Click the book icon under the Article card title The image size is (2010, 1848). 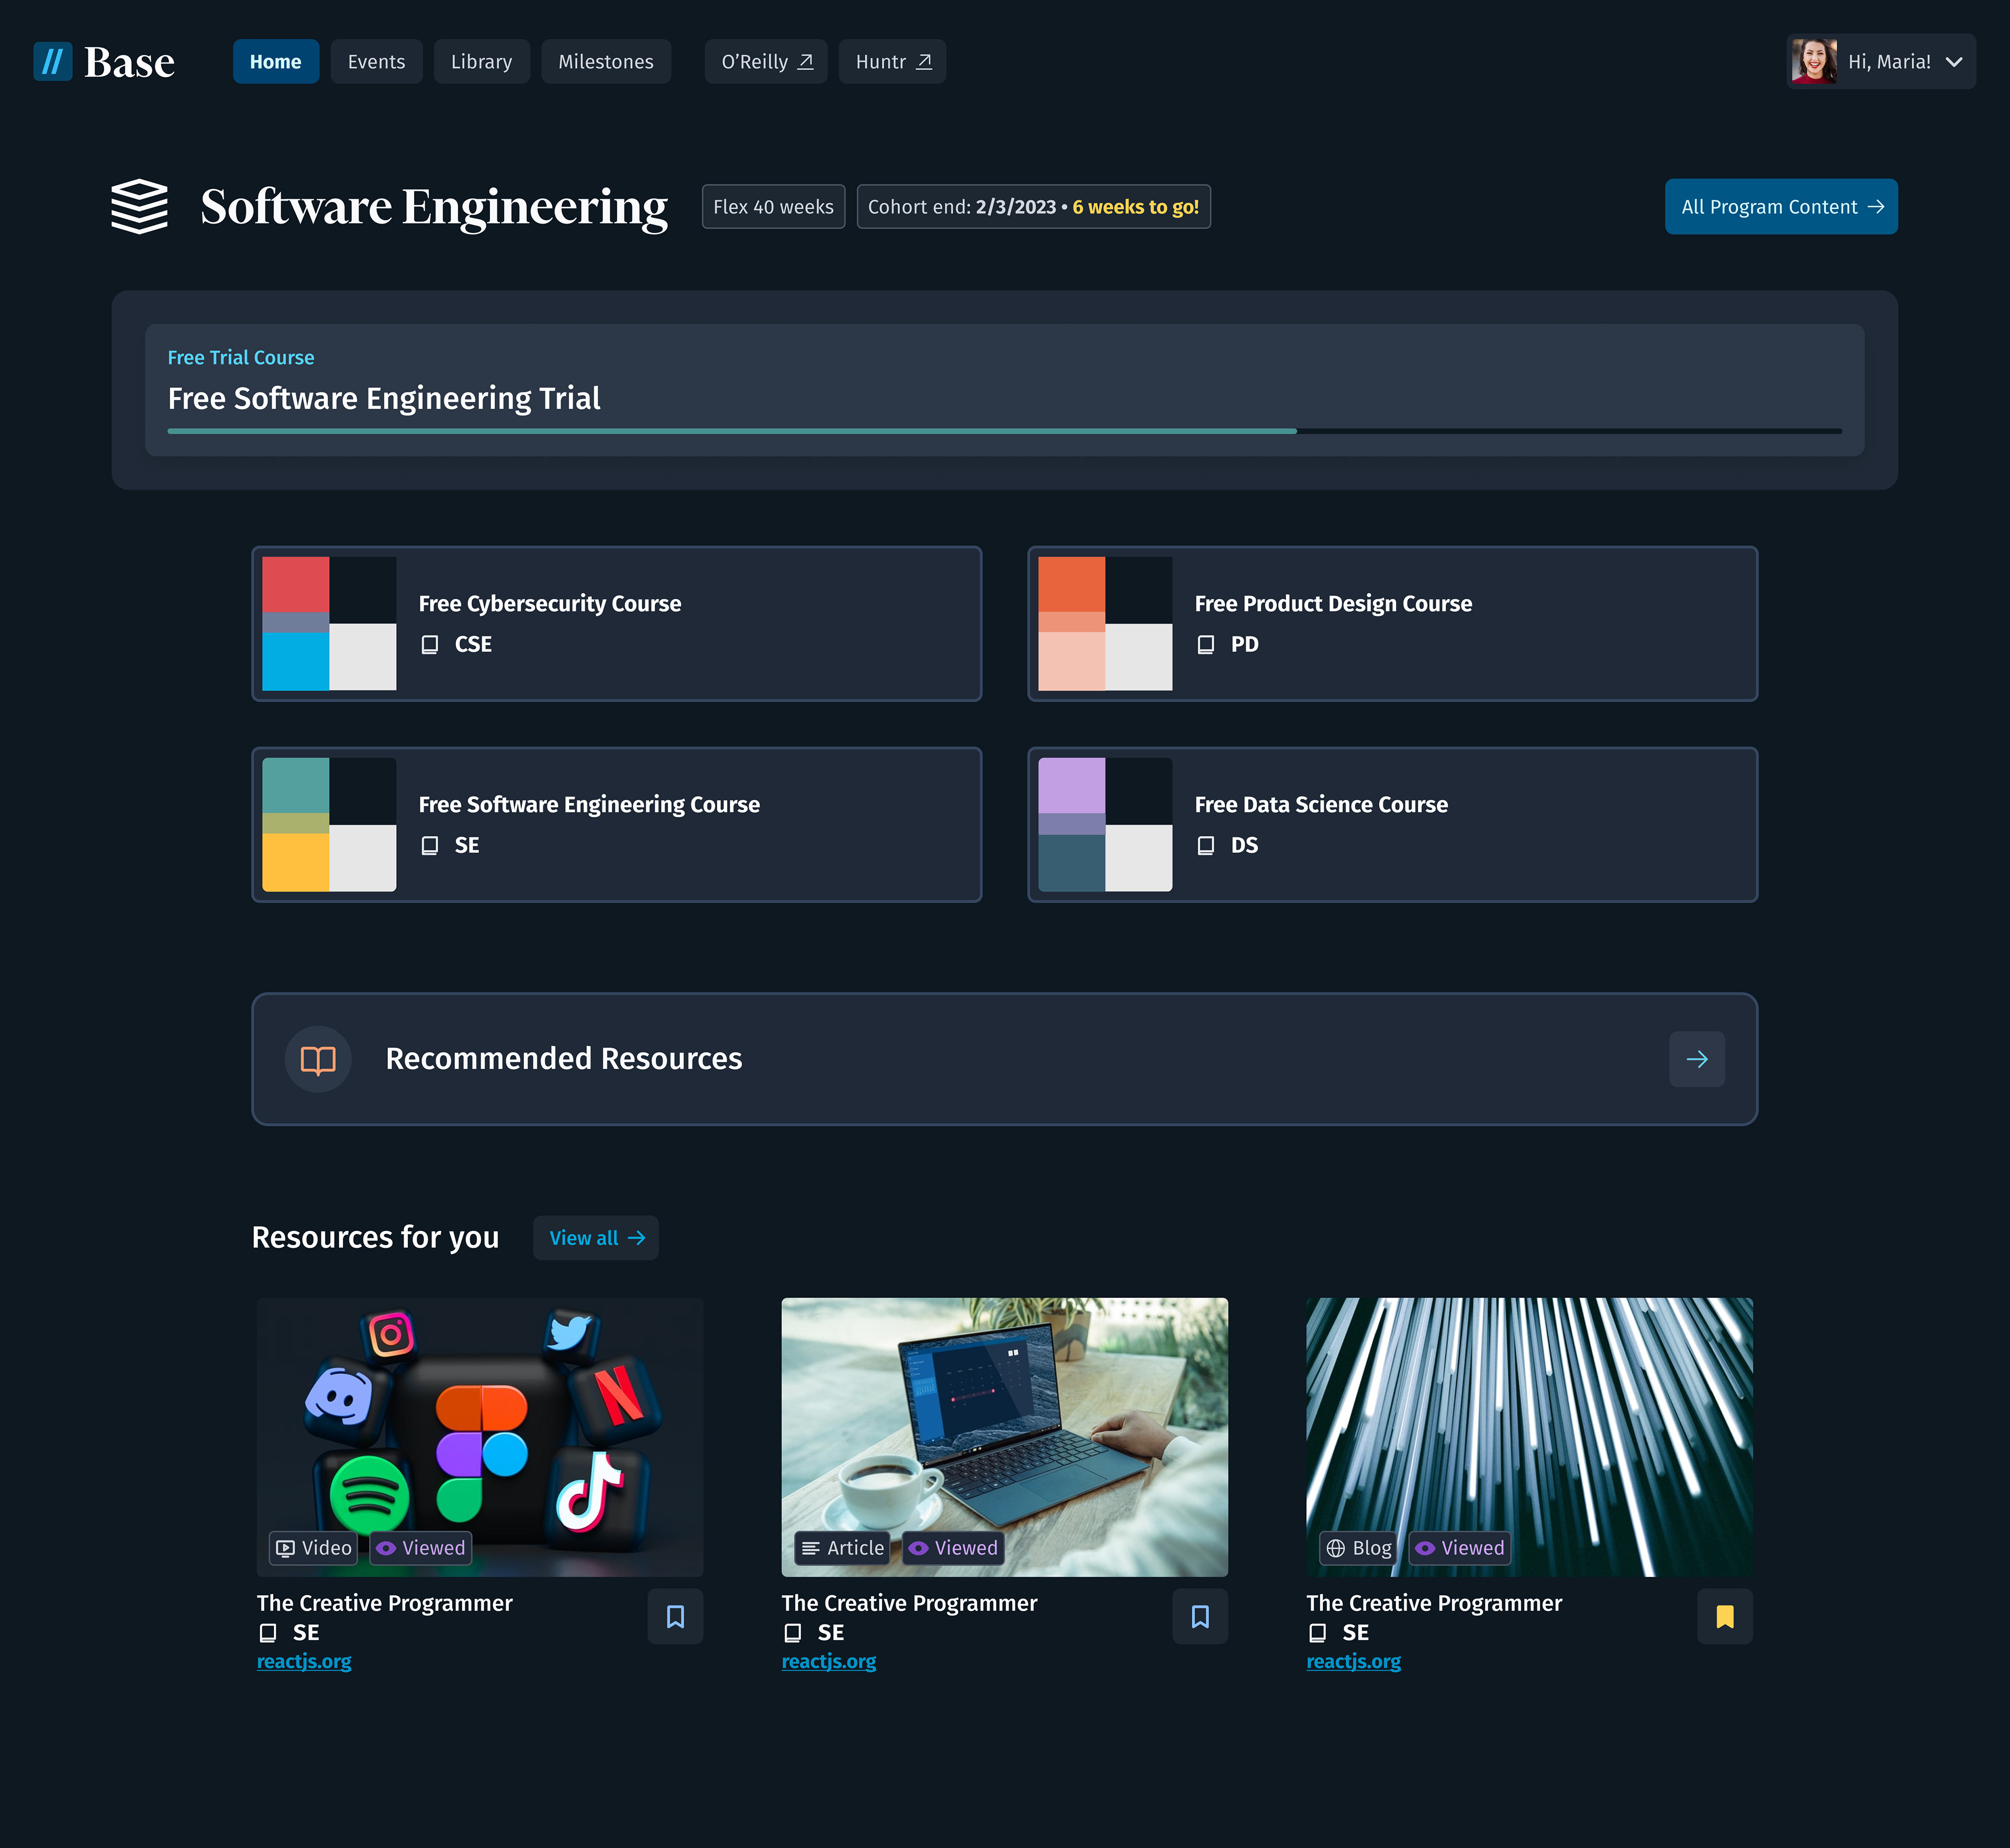click(793, 1633)
